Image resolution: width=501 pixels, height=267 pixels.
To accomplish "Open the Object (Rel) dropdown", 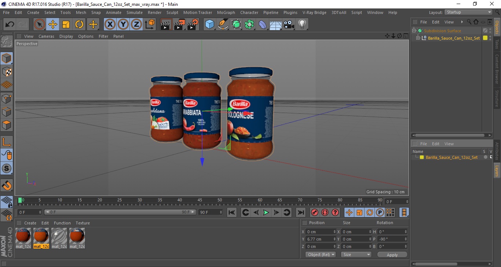I will pos(321,255).
